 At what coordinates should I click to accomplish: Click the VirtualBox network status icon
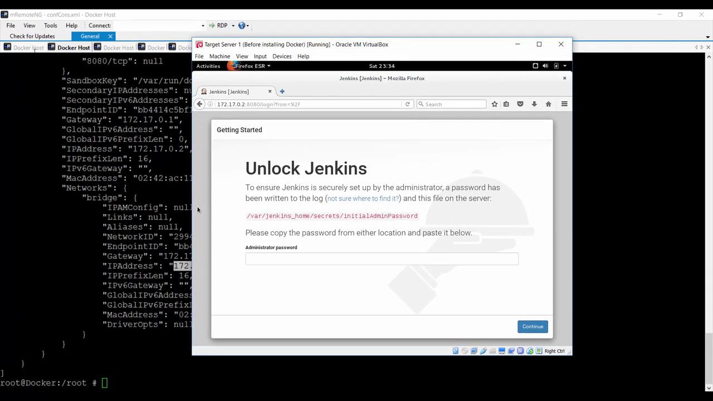click(x=474, y=351)
